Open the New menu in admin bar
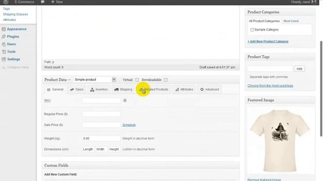This screenshot has height=181, width=323. [x=57, y=2]
